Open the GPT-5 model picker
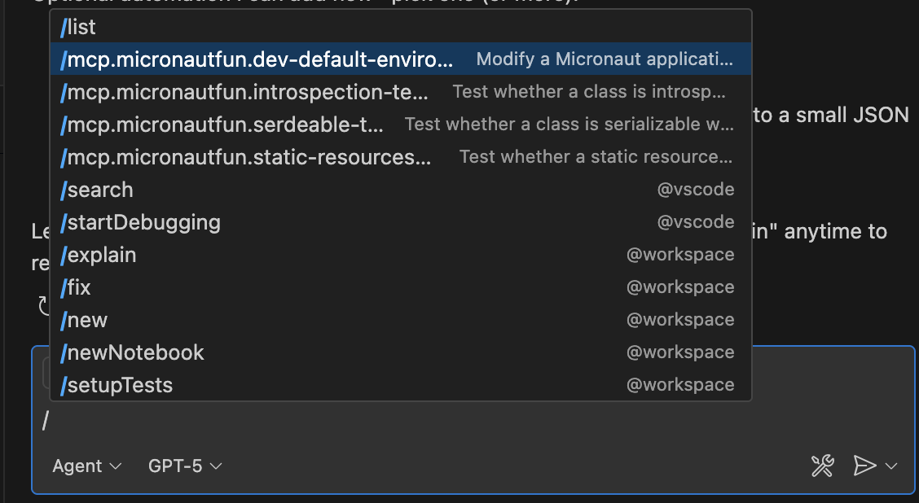Viewport: 919px width, 503px height. 185,466
